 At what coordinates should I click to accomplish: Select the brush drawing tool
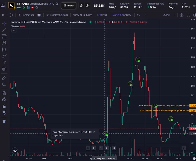pyautogui.click(x=4, y=56)
